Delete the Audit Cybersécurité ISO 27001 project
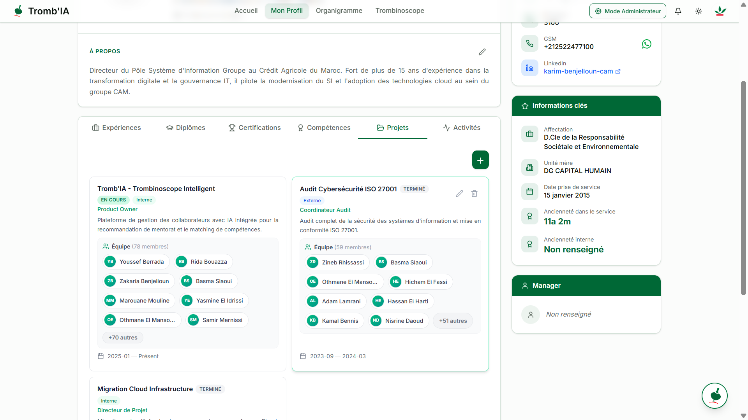748x420 pixels. click(474, 193)
